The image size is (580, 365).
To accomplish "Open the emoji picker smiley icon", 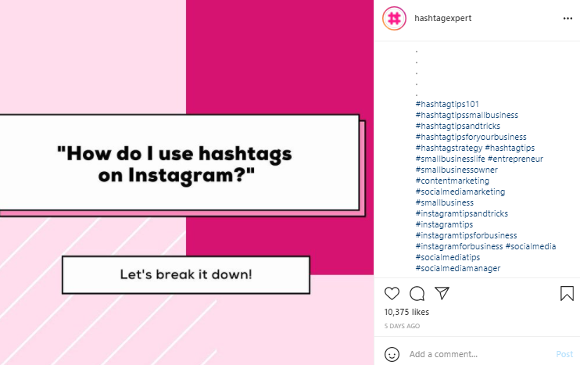I will 392,354.
